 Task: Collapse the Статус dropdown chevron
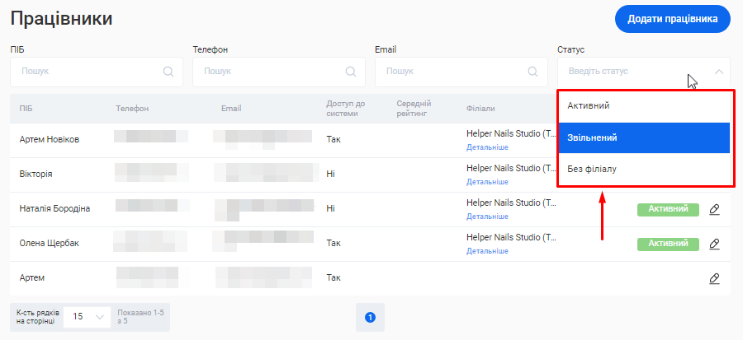[718, 72]
